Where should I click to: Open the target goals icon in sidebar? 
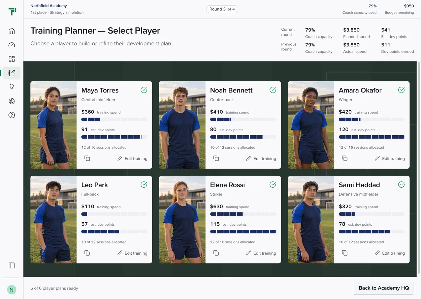(x=12, y=101)
